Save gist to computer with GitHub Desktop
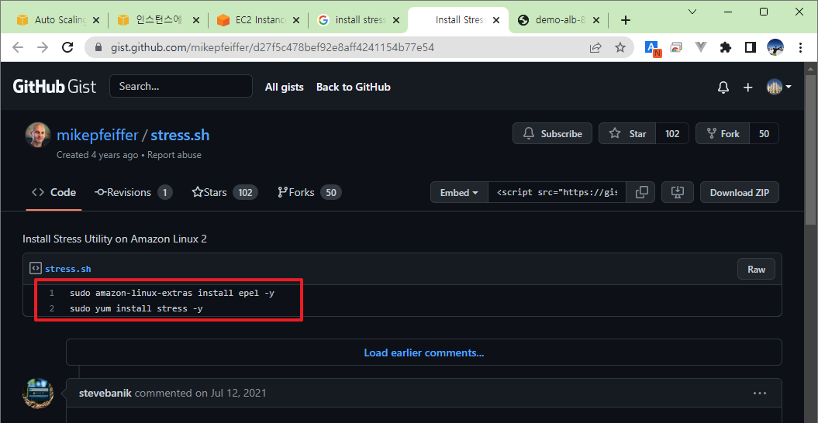Image resolution: width=818 pixels, height=423 pixels. 677,192
